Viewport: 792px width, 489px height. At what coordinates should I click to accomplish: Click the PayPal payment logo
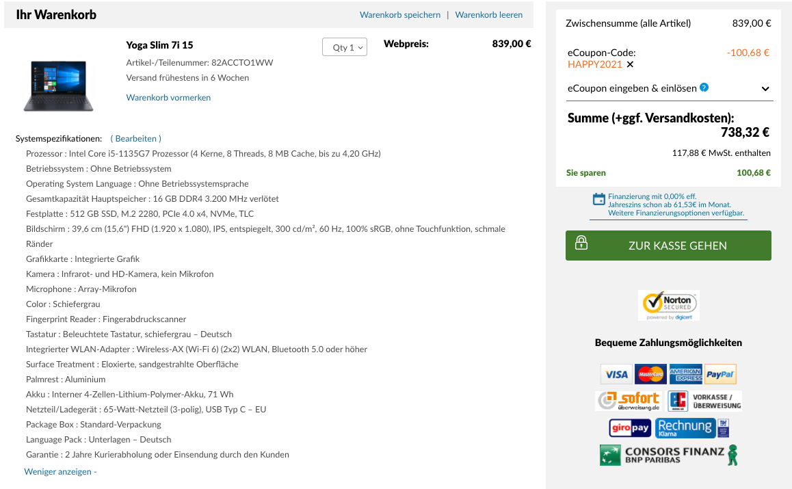[x=720, y=374]
